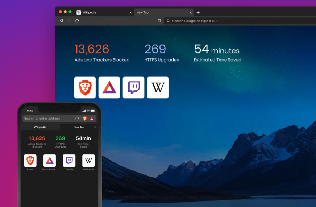The image size is (316, 207).
Task: Tap Wikipedia shortcut icon on phone
Action: [x=88, y=161]
